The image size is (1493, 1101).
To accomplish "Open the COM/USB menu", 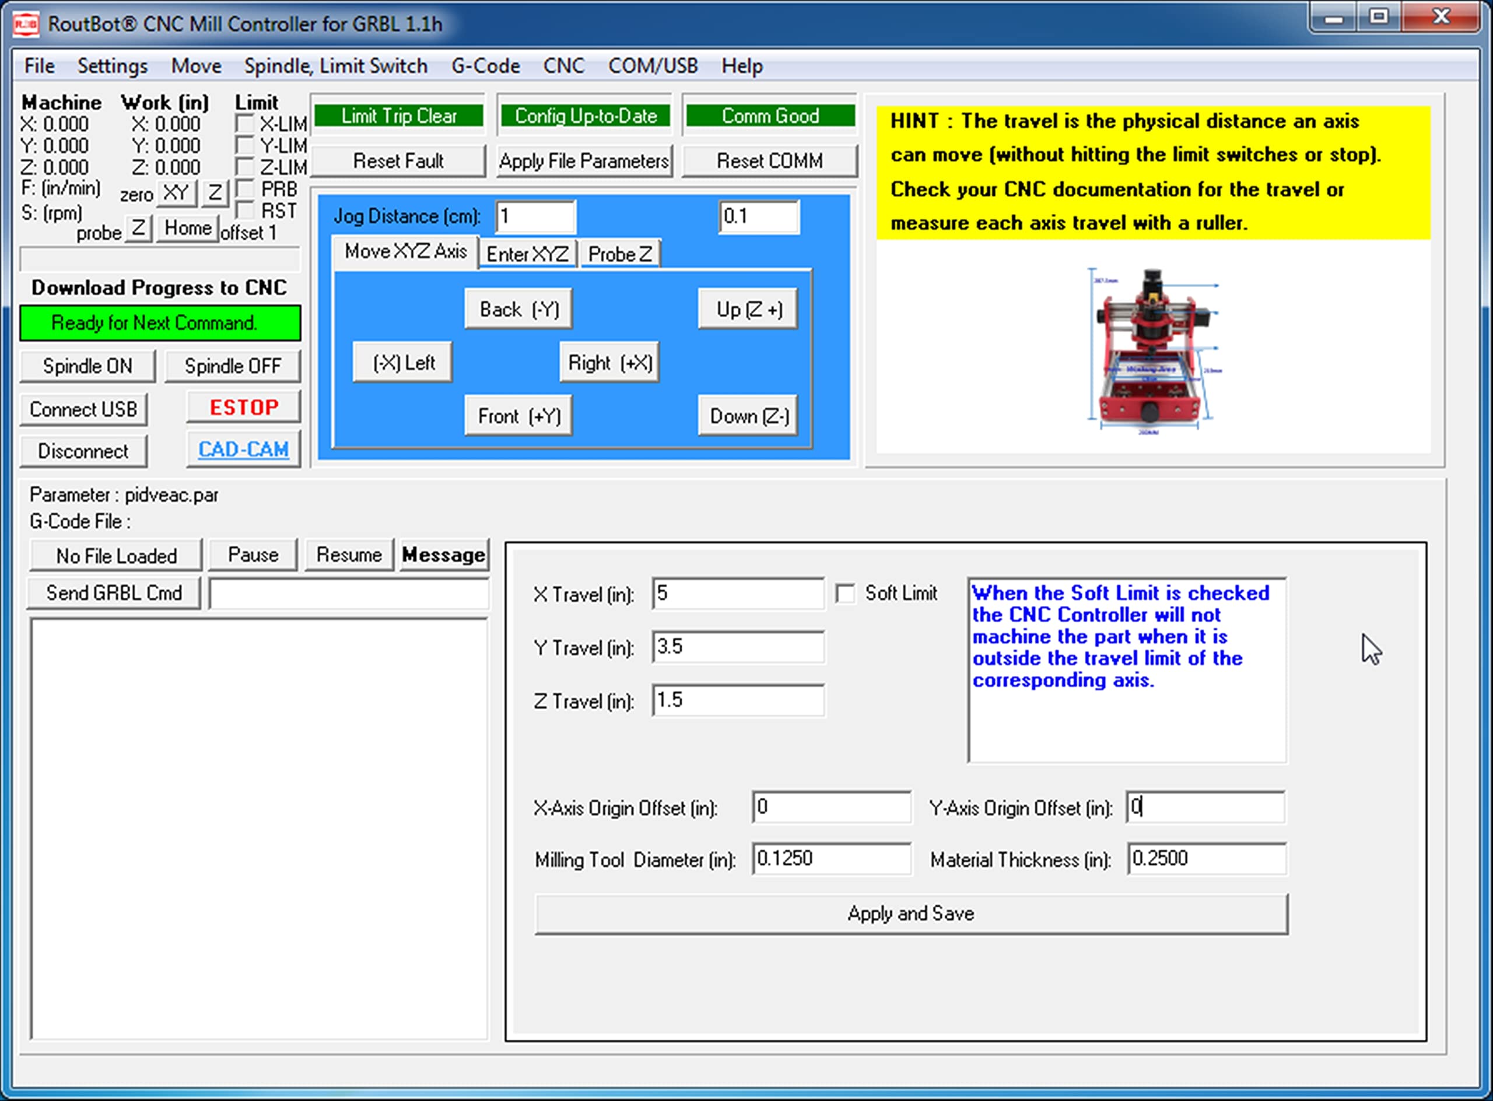I will point(653,66).
